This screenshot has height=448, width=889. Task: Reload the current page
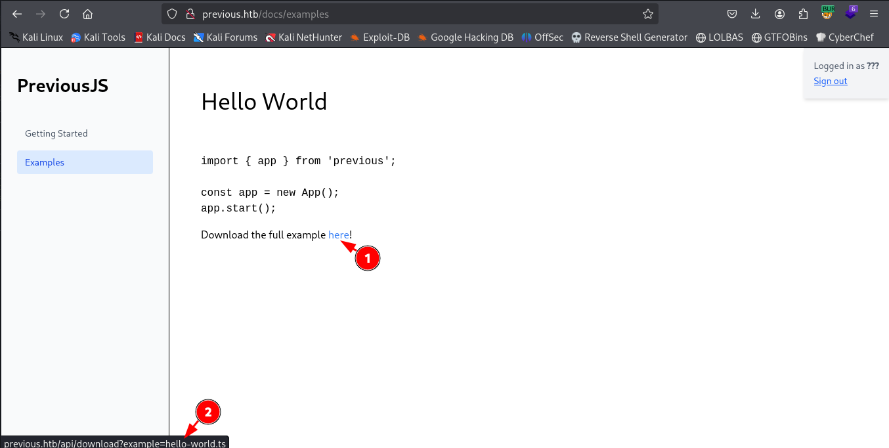[64, 14]
